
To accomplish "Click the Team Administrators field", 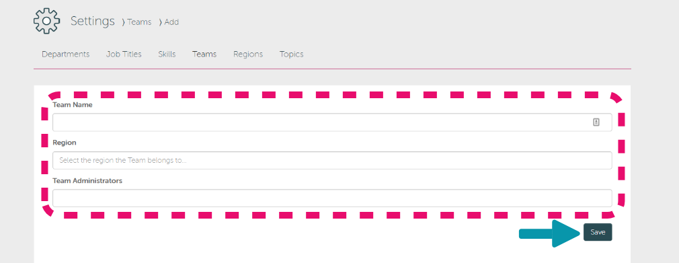I will click(332, 198).
